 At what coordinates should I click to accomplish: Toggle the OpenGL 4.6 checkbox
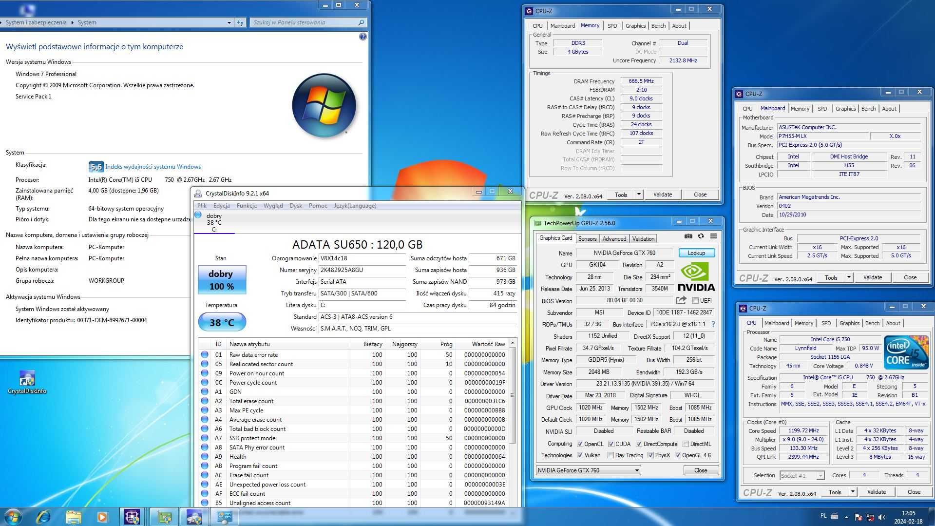[x=678, y=455]
